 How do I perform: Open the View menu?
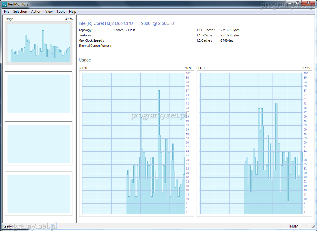(x=49, y=12)
